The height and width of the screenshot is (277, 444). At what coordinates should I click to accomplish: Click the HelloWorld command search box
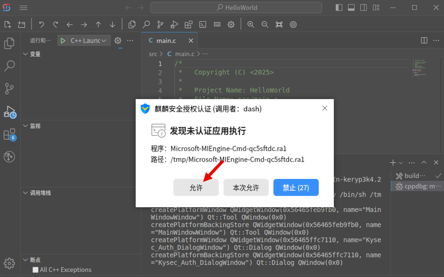click(236, 8)
